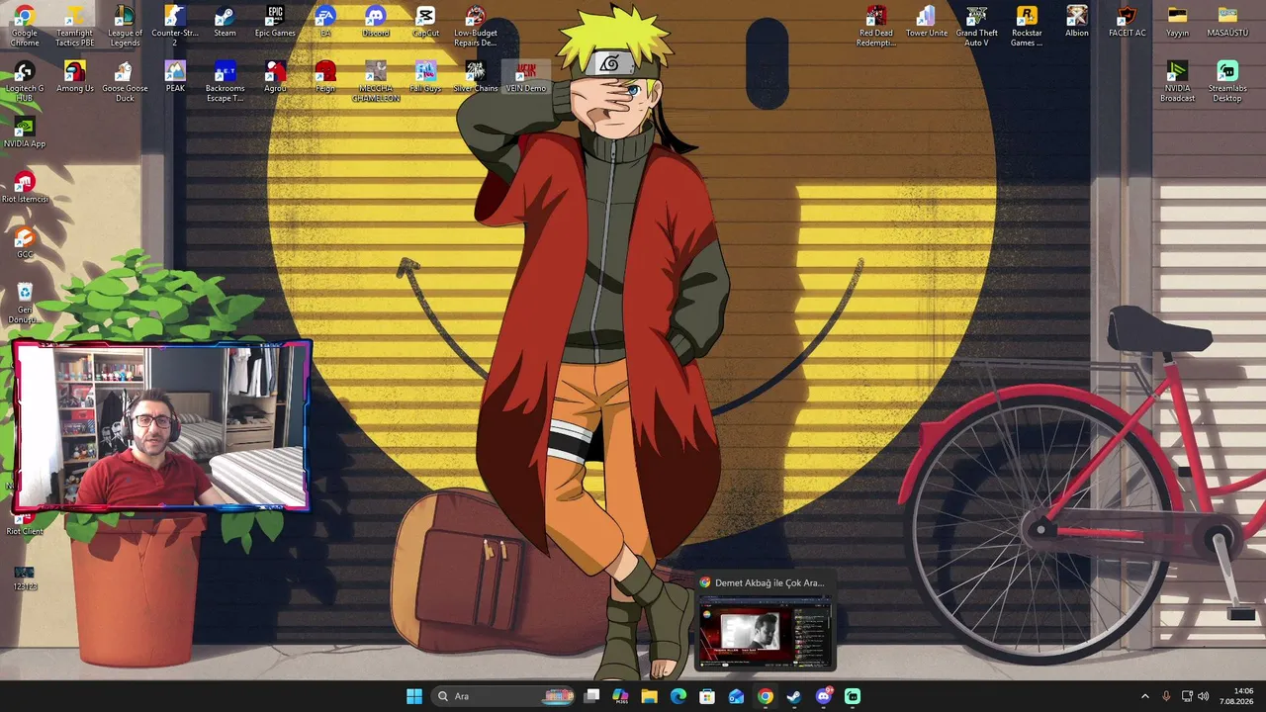The height and width of the screenshot is (712, 1266).
Task: Open the clock and date panel
Action: click(x=1237, y=696)
